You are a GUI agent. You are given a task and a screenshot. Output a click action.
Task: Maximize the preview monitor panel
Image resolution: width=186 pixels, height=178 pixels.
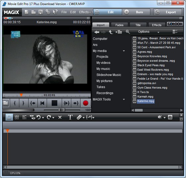[88, 18]
